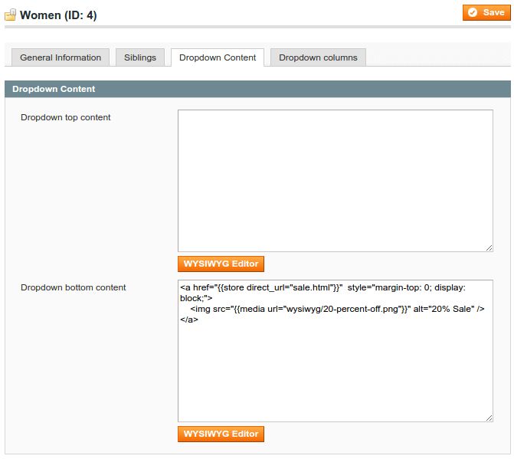Click the category folder icon beside Women
Image resolution: width=514 pixels, height=459 pixels.
click(10, 15)
